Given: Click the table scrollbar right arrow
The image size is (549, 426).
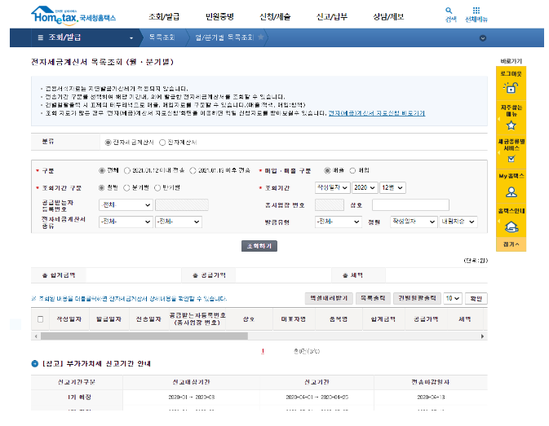Looking at the screenshot, I should (x=482, y=336).
